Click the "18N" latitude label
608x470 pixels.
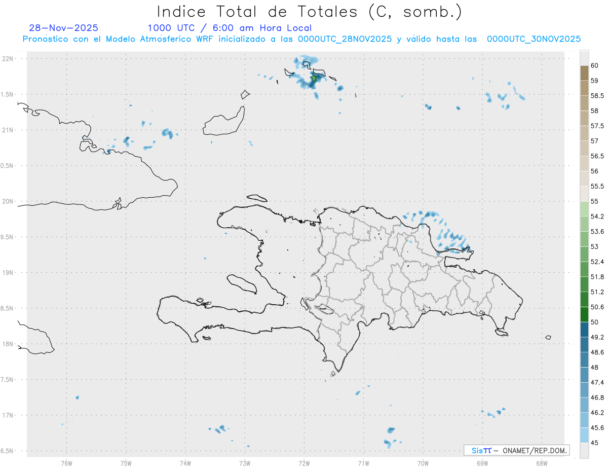[9, 344]
